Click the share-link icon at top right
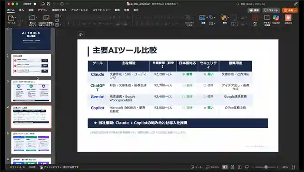304x172 pixels. (x=296, y=4)
